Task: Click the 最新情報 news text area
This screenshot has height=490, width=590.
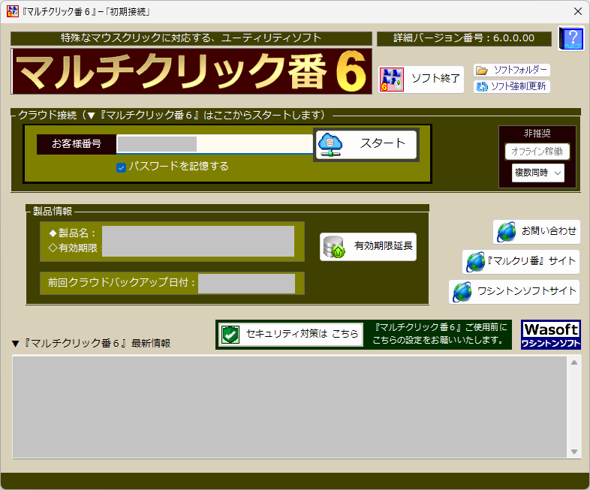Action: click(290, 407)
